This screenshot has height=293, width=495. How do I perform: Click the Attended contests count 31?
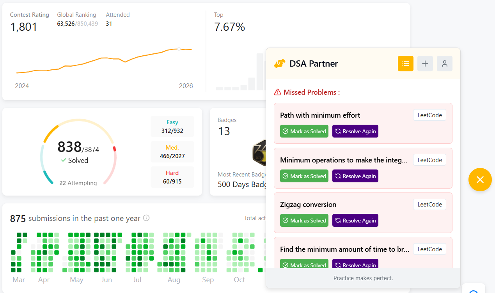click(x=109, y=24)
